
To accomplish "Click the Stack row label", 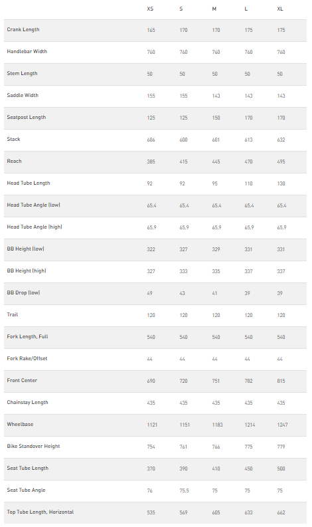I will click(13, 139).
